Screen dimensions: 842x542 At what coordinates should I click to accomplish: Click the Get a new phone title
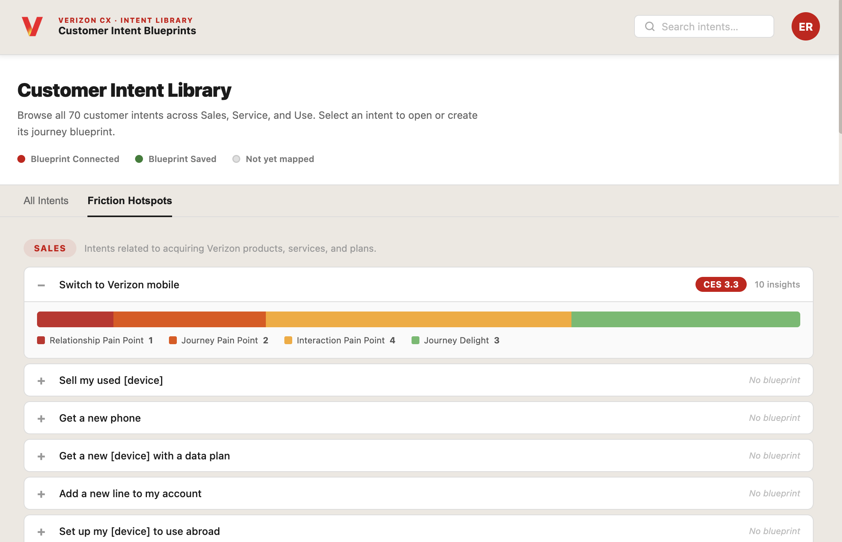(100, 418)
